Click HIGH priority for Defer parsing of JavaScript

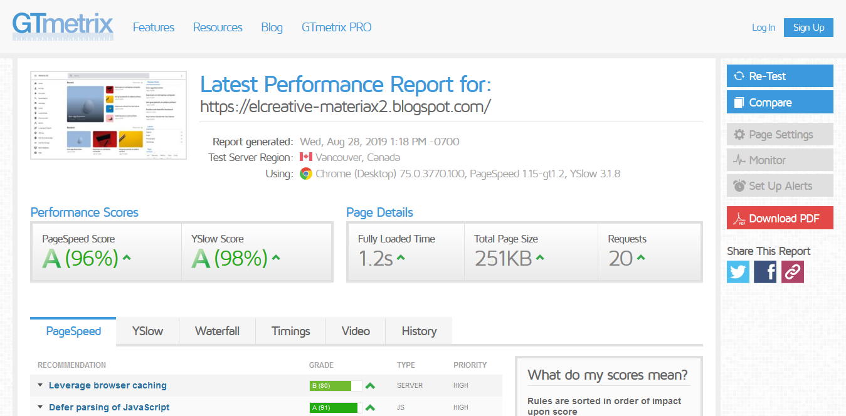click(461, 408)
